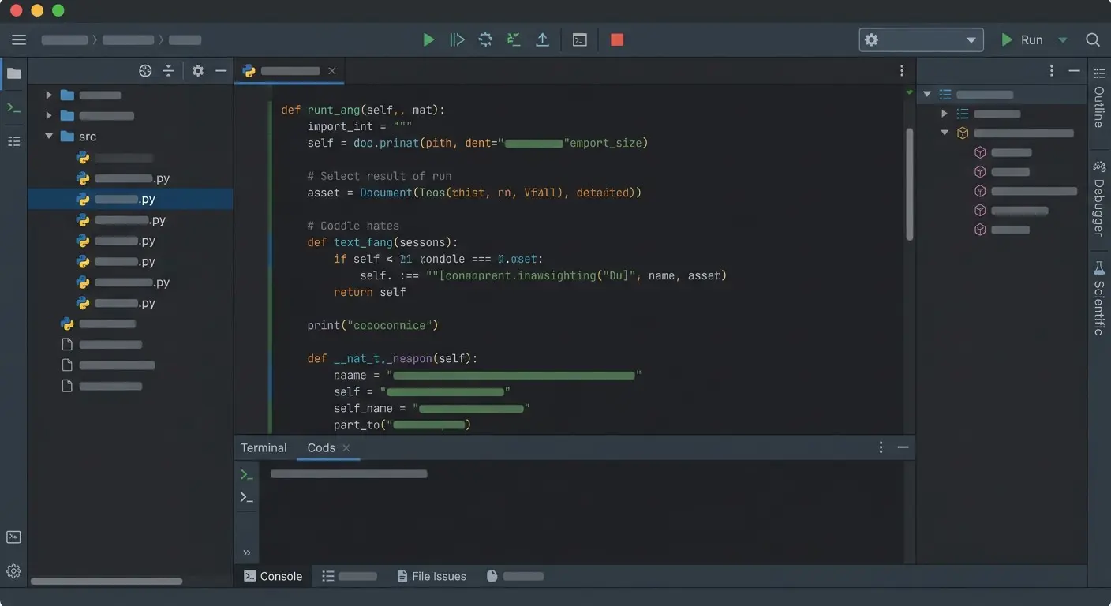Open dropdown arrow next to Run

1062,39
